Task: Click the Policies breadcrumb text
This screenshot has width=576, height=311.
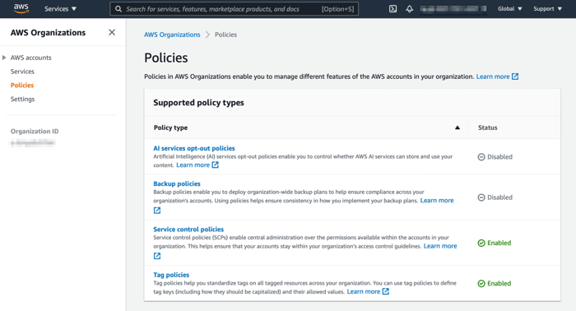Action: point(225,35)
